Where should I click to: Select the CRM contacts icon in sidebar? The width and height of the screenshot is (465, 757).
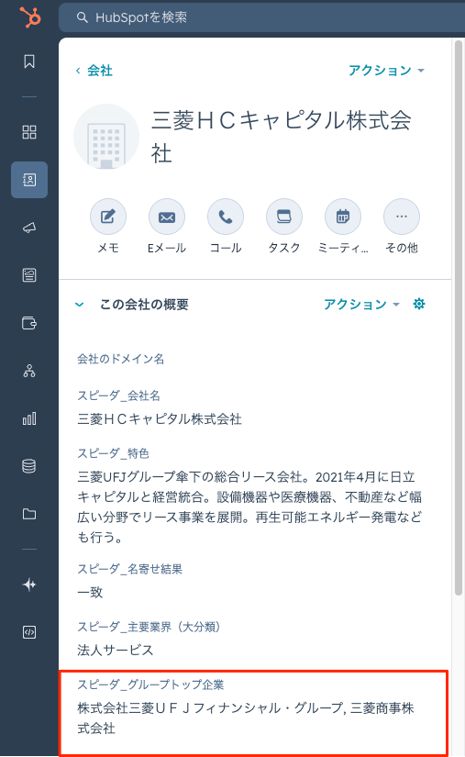pos(29,180)
